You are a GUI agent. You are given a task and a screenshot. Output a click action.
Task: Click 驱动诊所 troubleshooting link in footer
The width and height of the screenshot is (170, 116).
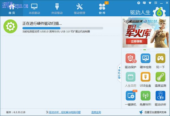[64, 112]
